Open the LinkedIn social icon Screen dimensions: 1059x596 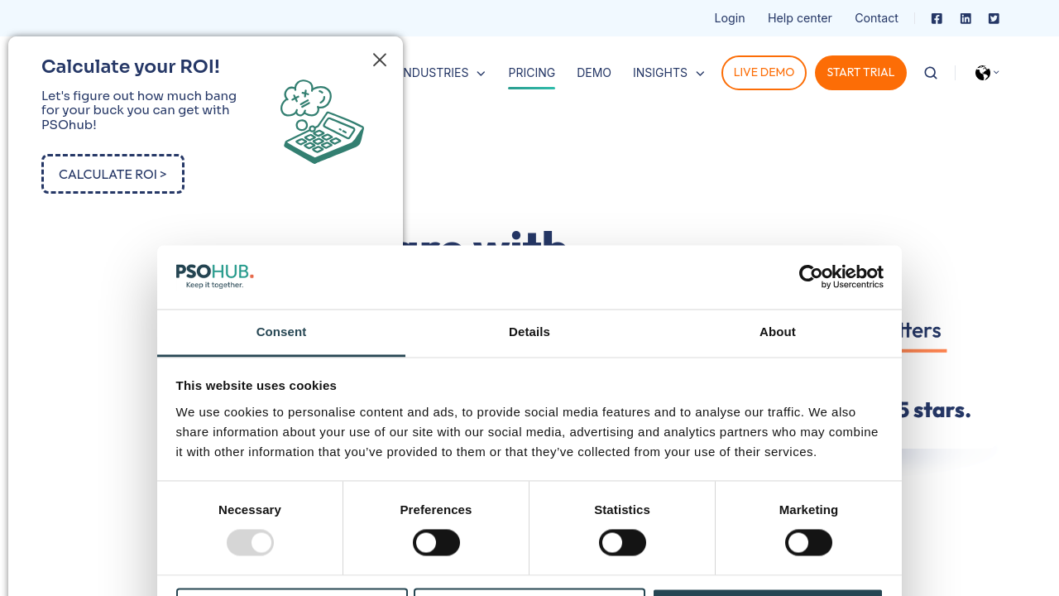coord(966,18)
